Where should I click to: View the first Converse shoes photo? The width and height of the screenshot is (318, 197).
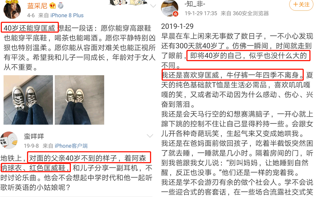28,100
